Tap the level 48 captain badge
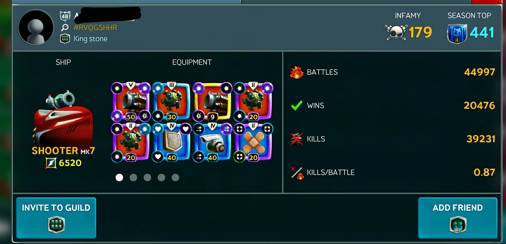The image size is (506, 244). point(65,16)
